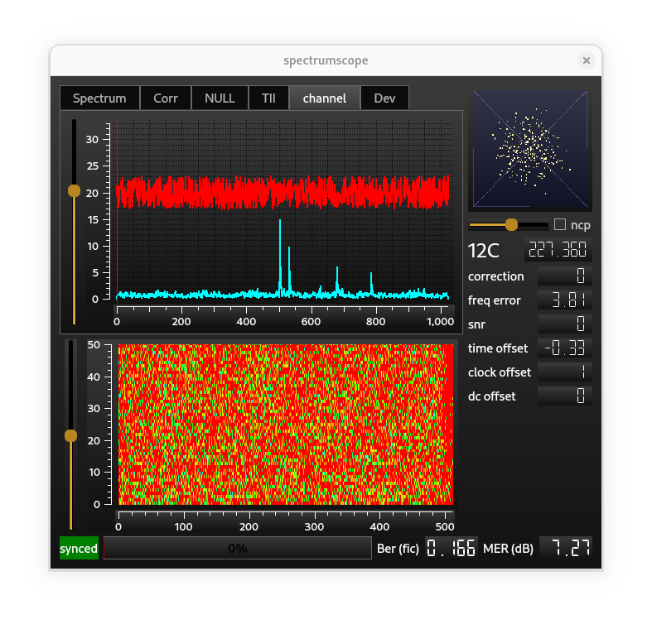Image resolution: width=652 pixels, height=624 pixels.
Task: Click the horizontal slider handle beside ncp
Action: (511, 224)
